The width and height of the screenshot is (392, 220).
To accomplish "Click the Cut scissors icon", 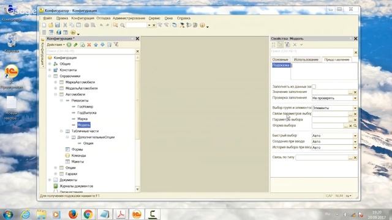I will [x=65, y=25].
